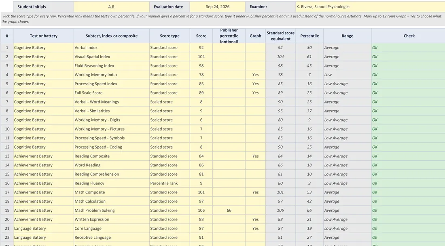Select the Range cell reading Low
Screen dimensions: 445x246
[x=347, y=75]
